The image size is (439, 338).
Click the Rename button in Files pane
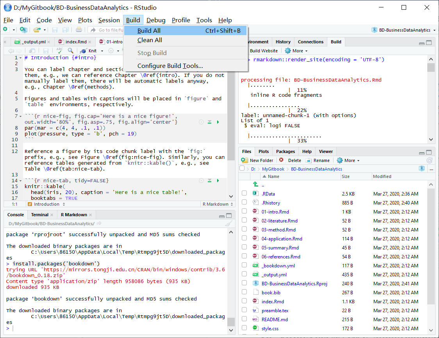point(318,160)
